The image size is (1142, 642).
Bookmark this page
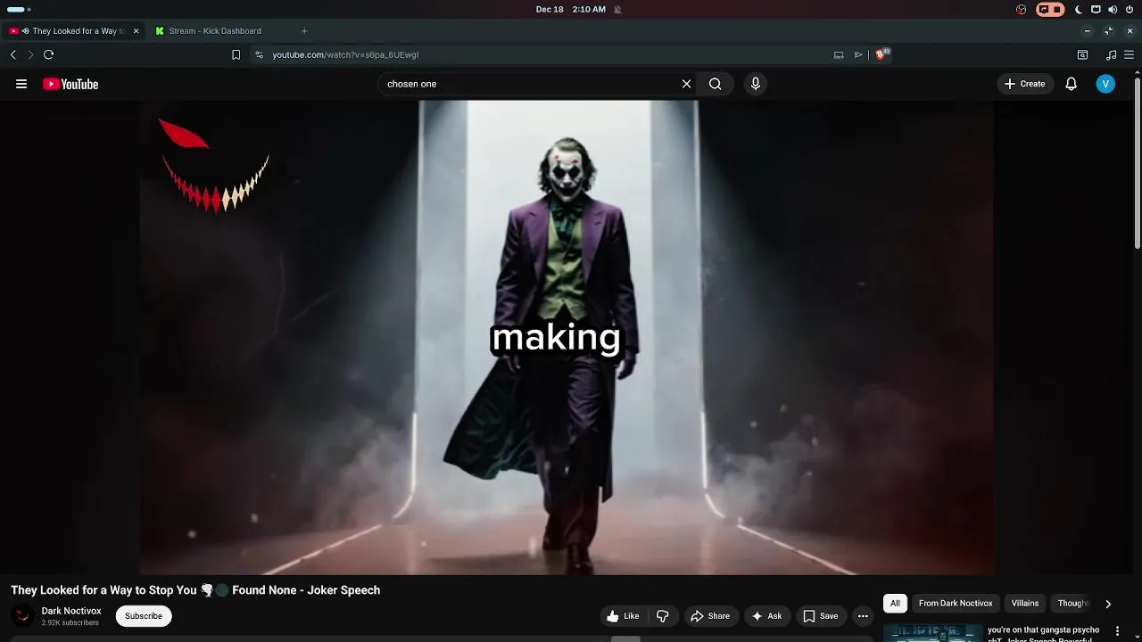point(236,54)
